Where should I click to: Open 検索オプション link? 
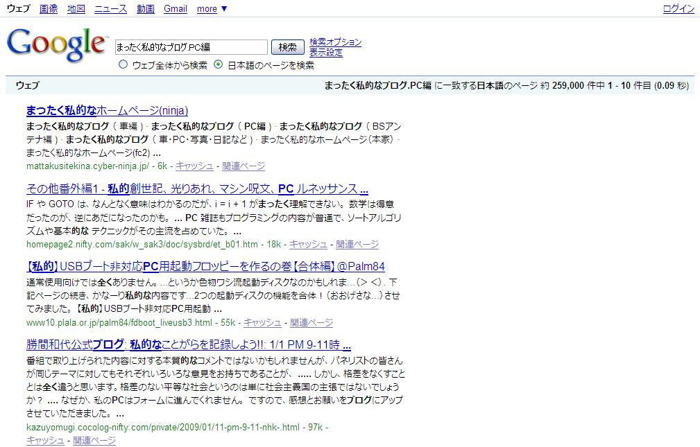(335, 42)
